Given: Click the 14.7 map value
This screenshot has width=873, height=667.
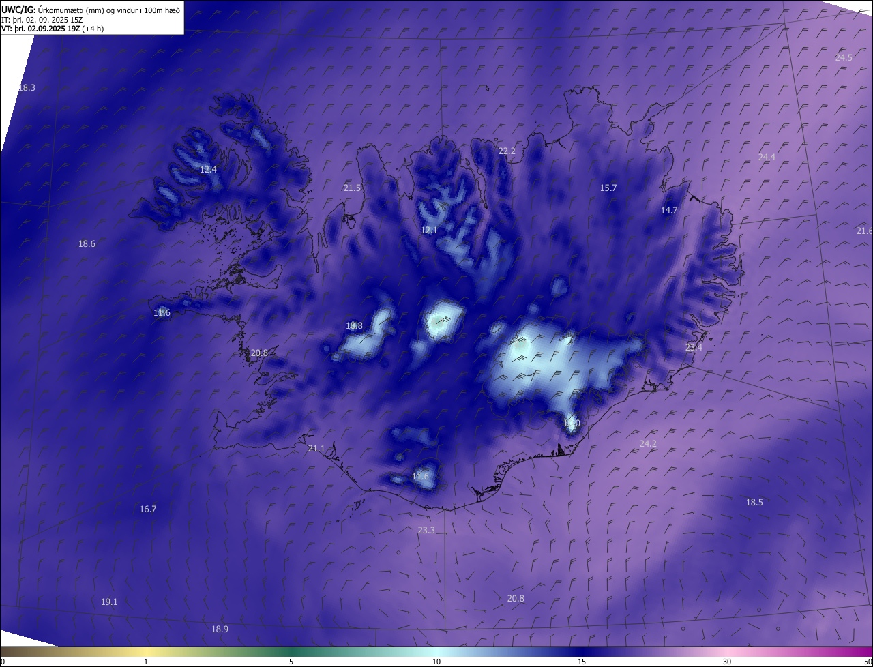Looking at the screenshot, I should (669, 210).
